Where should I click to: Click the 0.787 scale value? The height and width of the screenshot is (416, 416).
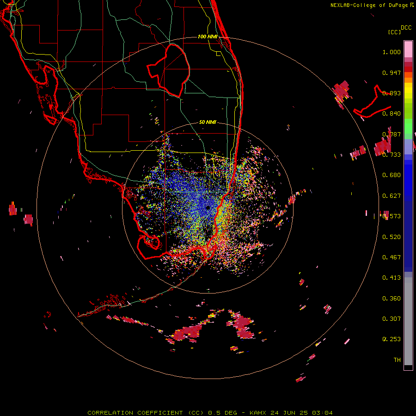point(392,134)
